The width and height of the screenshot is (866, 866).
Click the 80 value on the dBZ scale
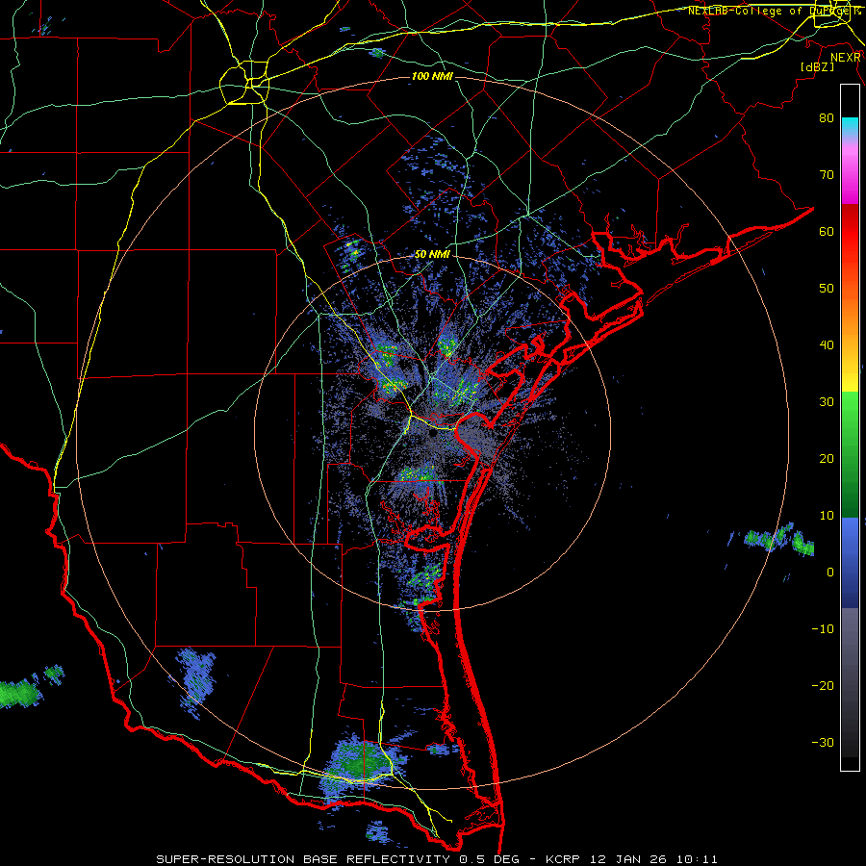(827, 117)
